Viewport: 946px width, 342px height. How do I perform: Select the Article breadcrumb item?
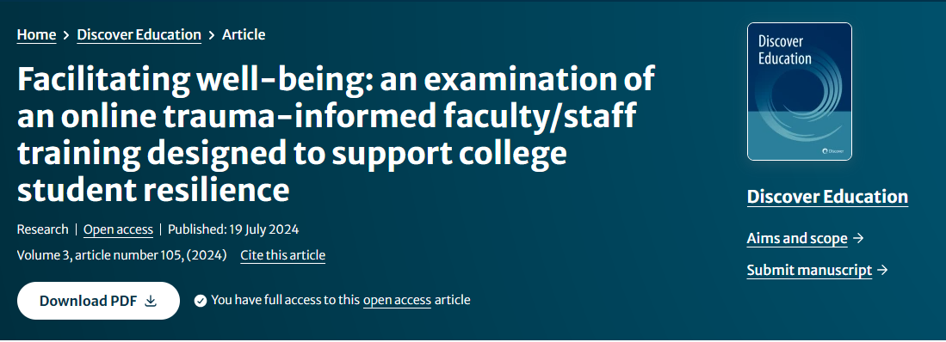pos(243,35)
